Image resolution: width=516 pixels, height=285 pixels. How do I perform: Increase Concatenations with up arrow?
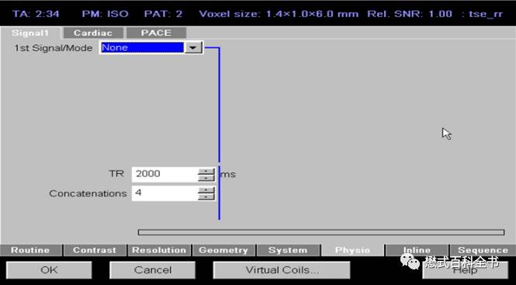[x=206, y=189]
